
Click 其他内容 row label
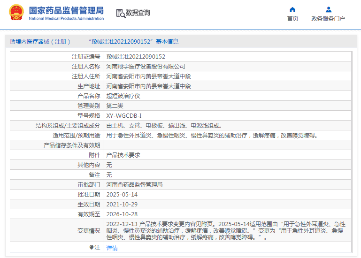point(89,165)
